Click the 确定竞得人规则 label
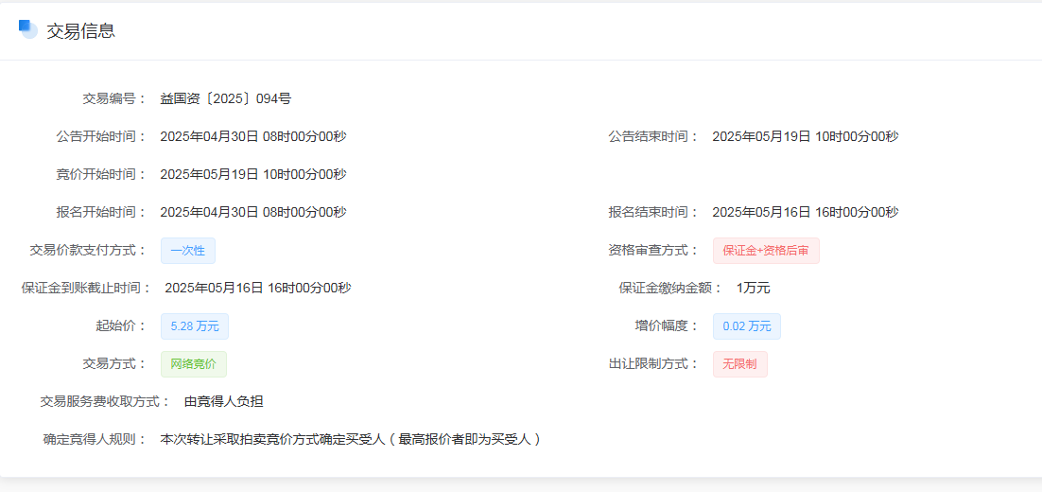The height and width of the screenshot is (492, 1042). (x=96, y=439)
